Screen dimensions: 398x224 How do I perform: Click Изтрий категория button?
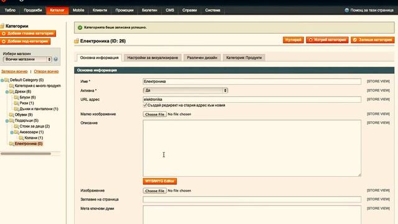coord(327,40)
